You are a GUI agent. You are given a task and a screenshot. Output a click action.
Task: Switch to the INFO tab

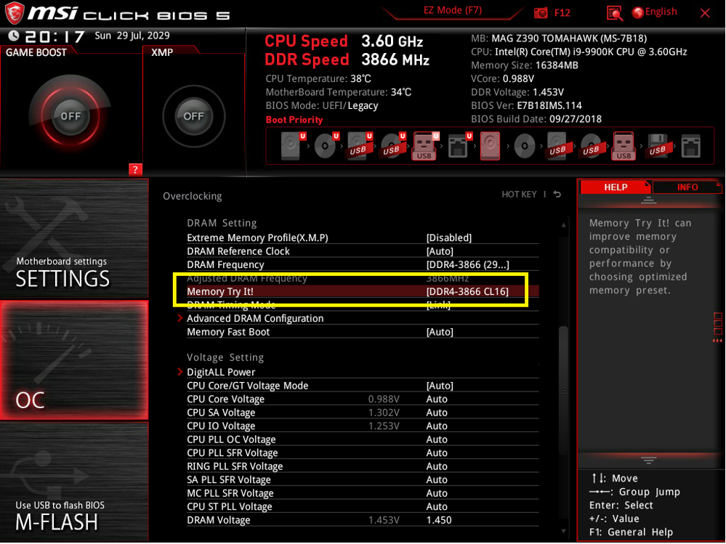click(687, 187)
